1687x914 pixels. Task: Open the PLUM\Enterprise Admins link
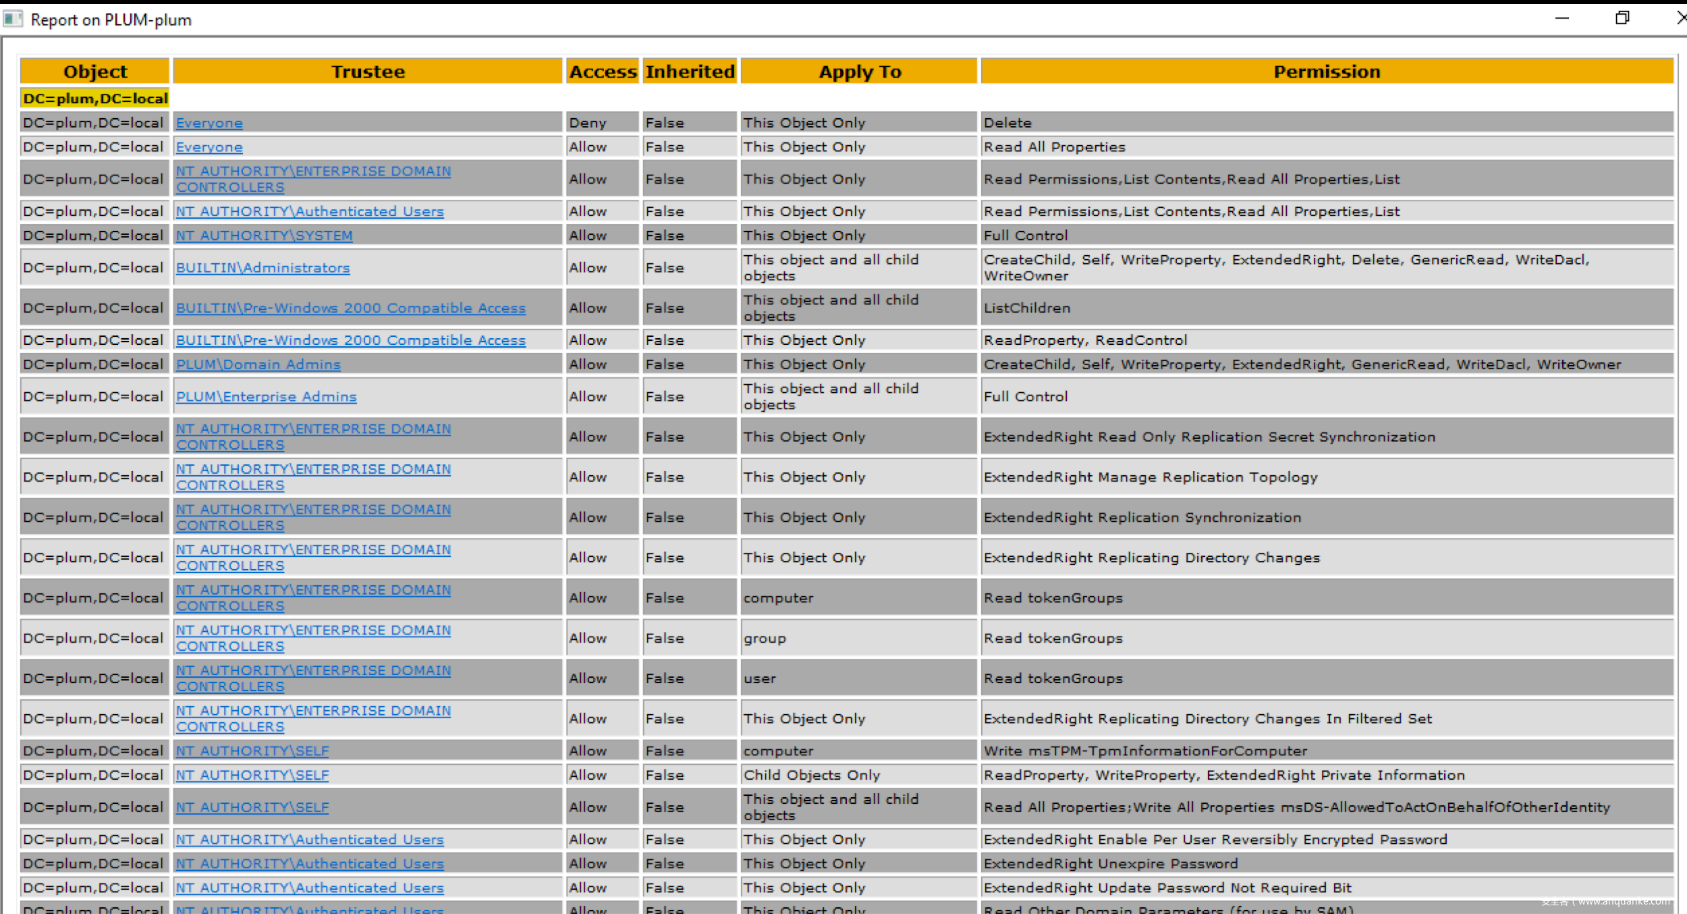coord(266,397)
